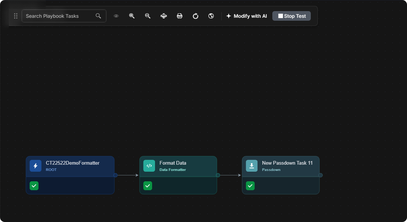Image resolution: width=407 pixels, height=222 pixels.
Task: Click the search magnifier icon
Action: pyautogui.click(x=98, y=16)
